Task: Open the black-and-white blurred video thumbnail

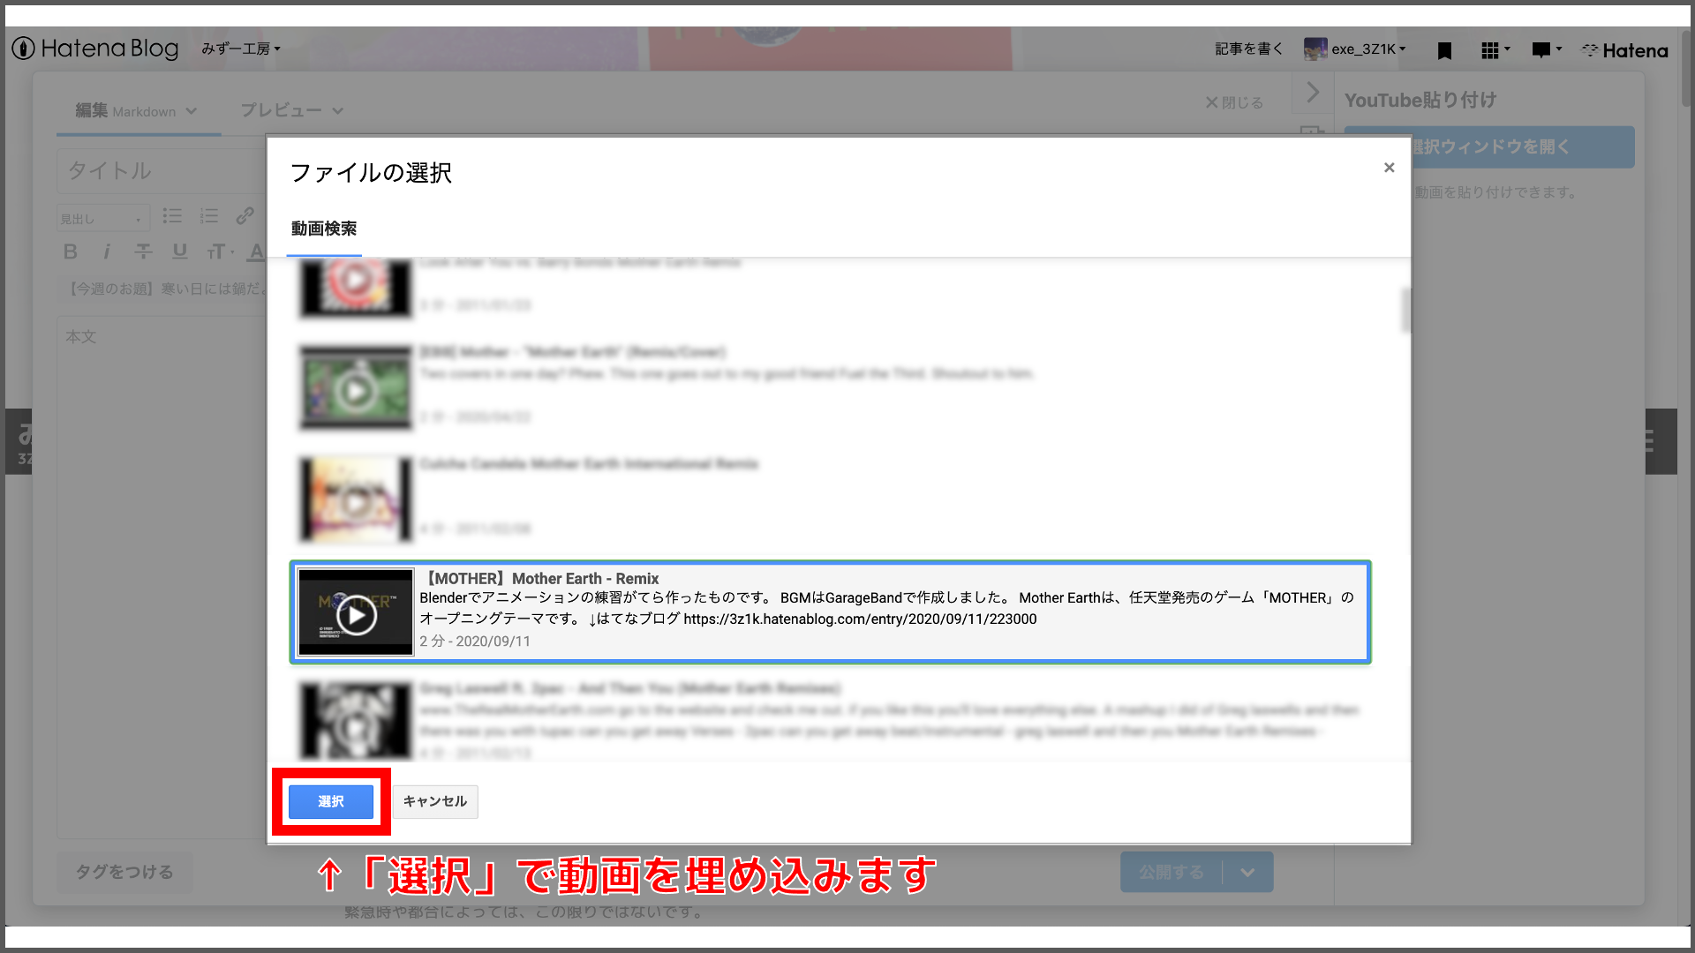Action: point(356,719)
